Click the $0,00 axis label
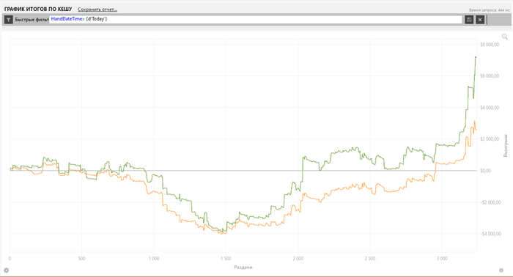This screenshot has width=513, height=277. (485, 171)
